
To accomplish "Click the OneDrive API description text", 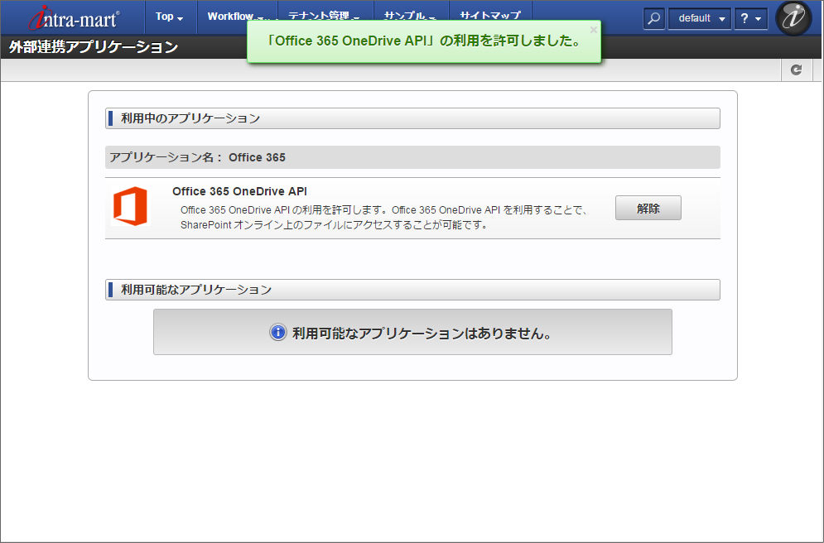I will 383,218.
